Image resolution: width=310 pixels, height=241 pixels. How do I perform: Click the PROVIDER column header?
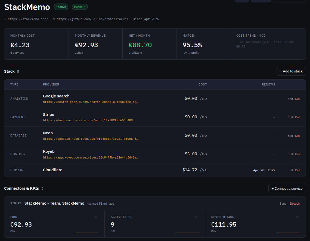51,84
